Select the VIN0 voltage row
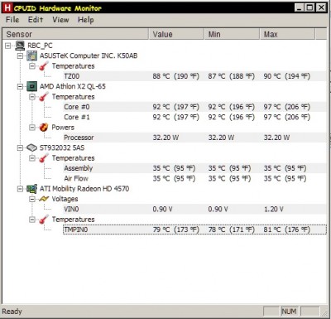Image resolution: width=331 pixels, height=319 pixels. click(x=194, y=209)
